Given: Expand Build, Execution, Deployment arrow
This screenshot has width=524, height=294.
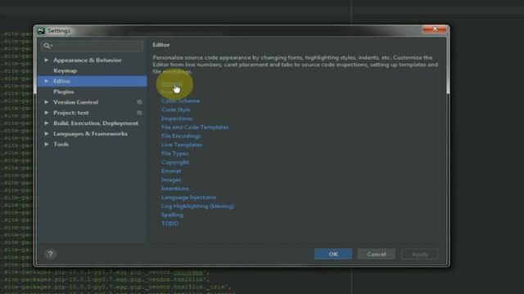Looking at the screenshot, I should coord(47,123).
